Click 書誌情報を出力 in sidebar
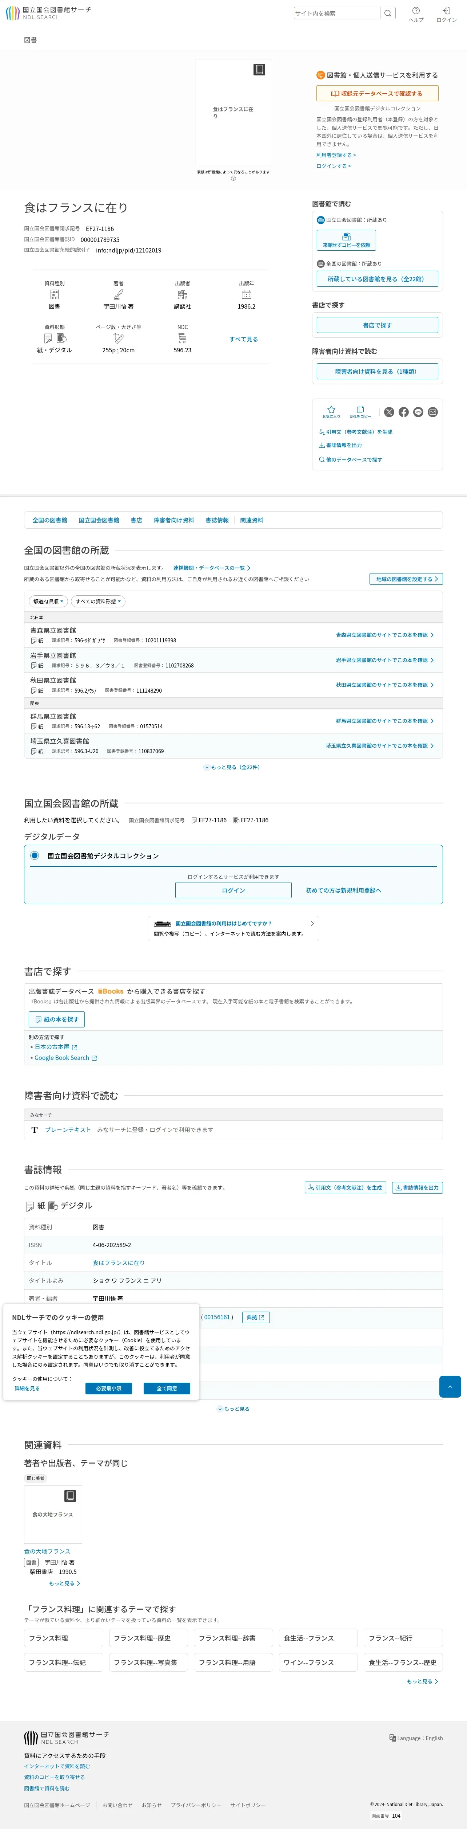The height and width of the screenshot is (1829, 467). click(340, 445)
